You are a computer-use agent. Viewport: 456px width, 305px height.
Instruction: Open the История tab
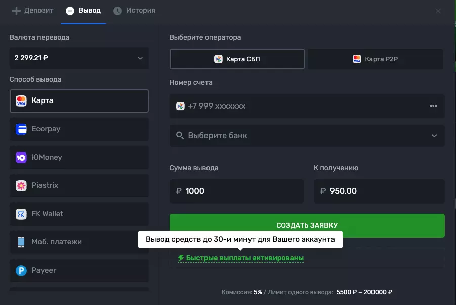[x=134, y=10]
